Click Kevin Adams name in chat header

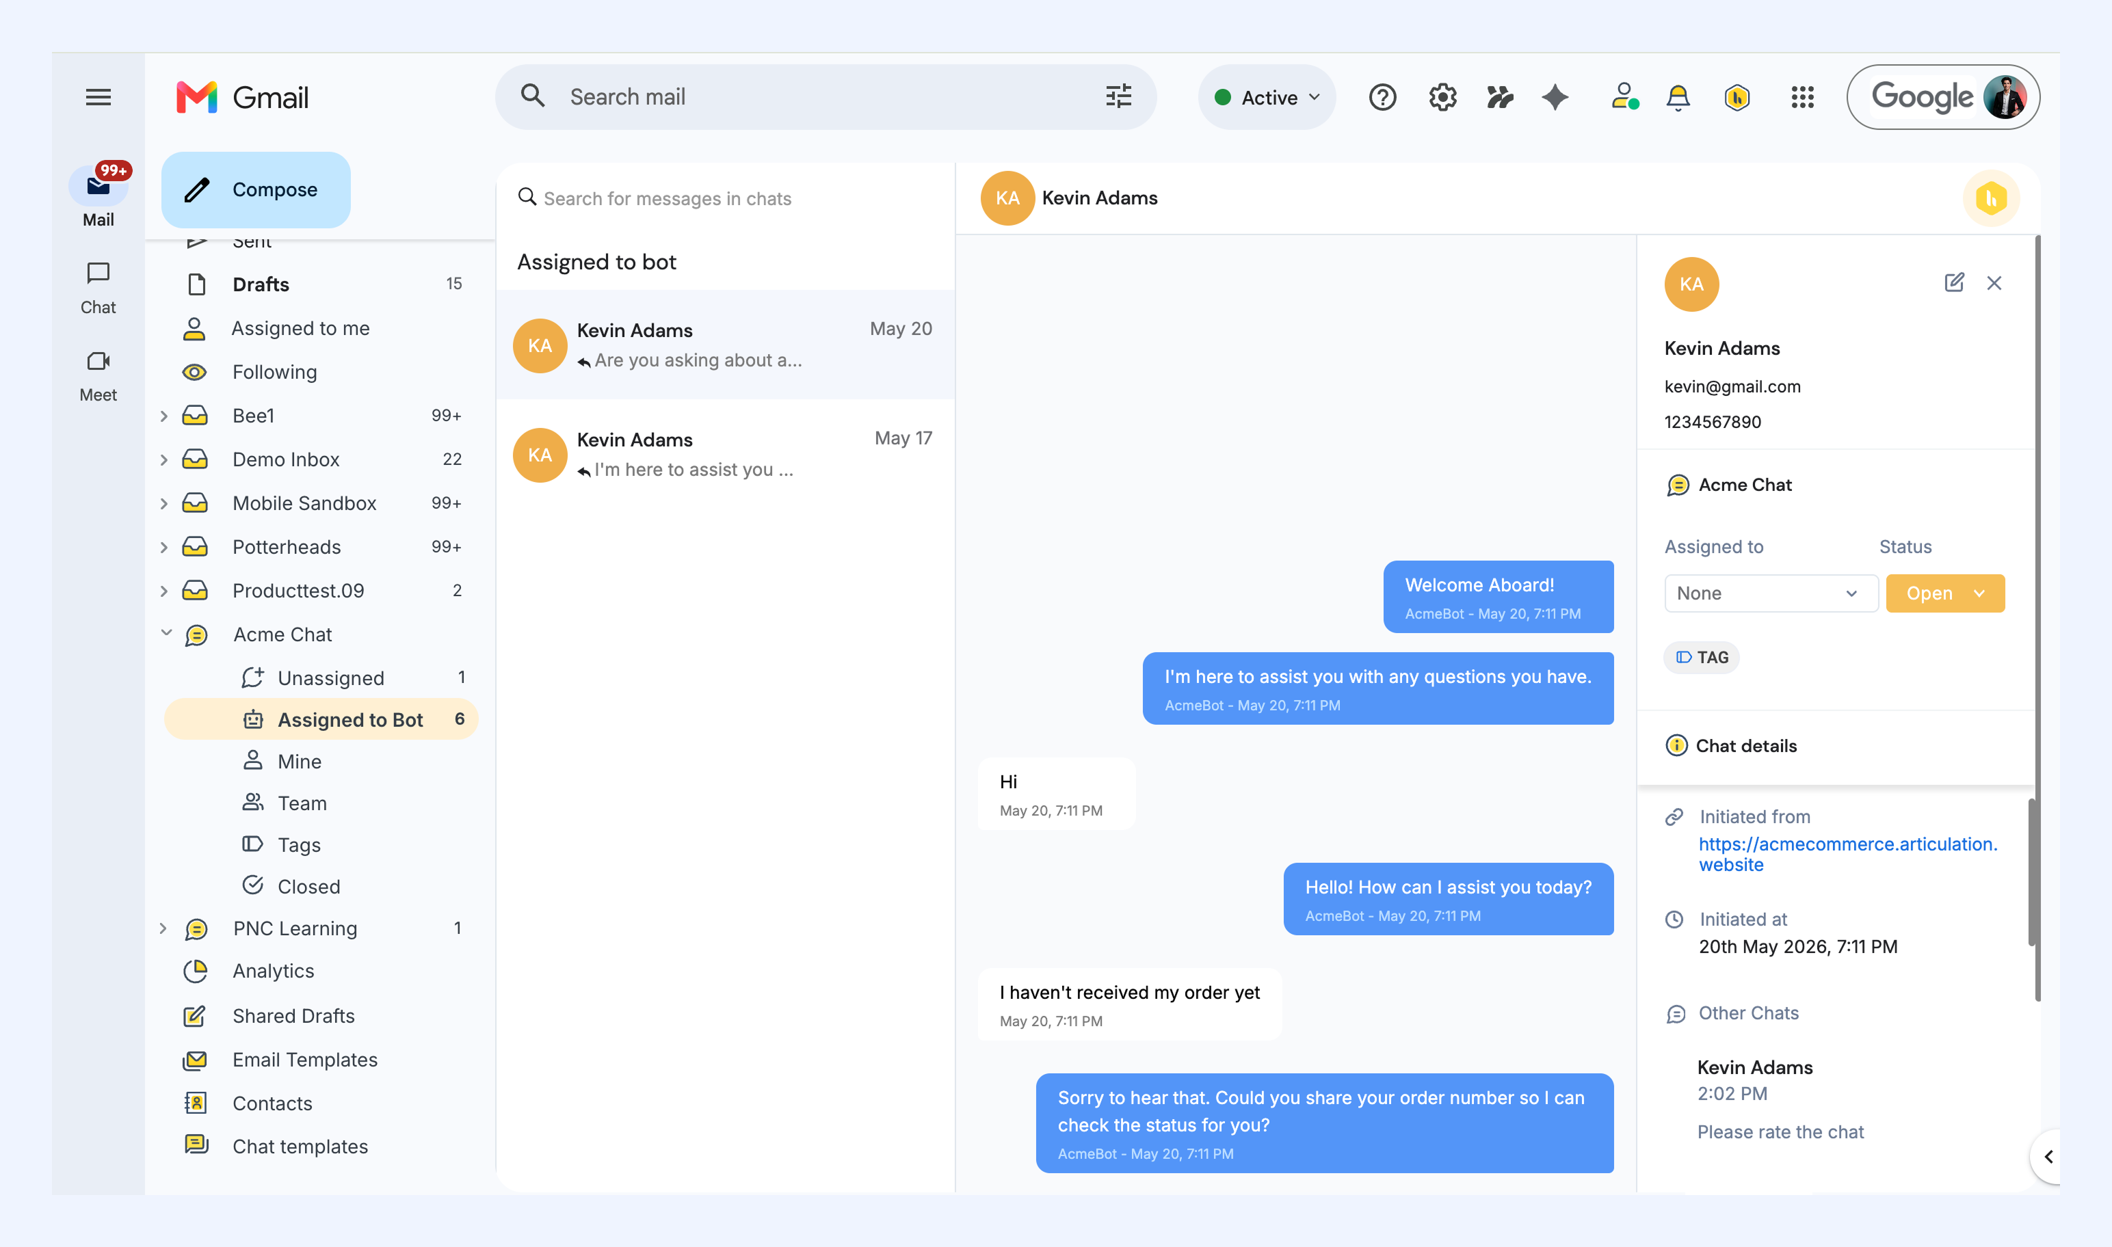pyautogui.click(x=1099, y=198)
